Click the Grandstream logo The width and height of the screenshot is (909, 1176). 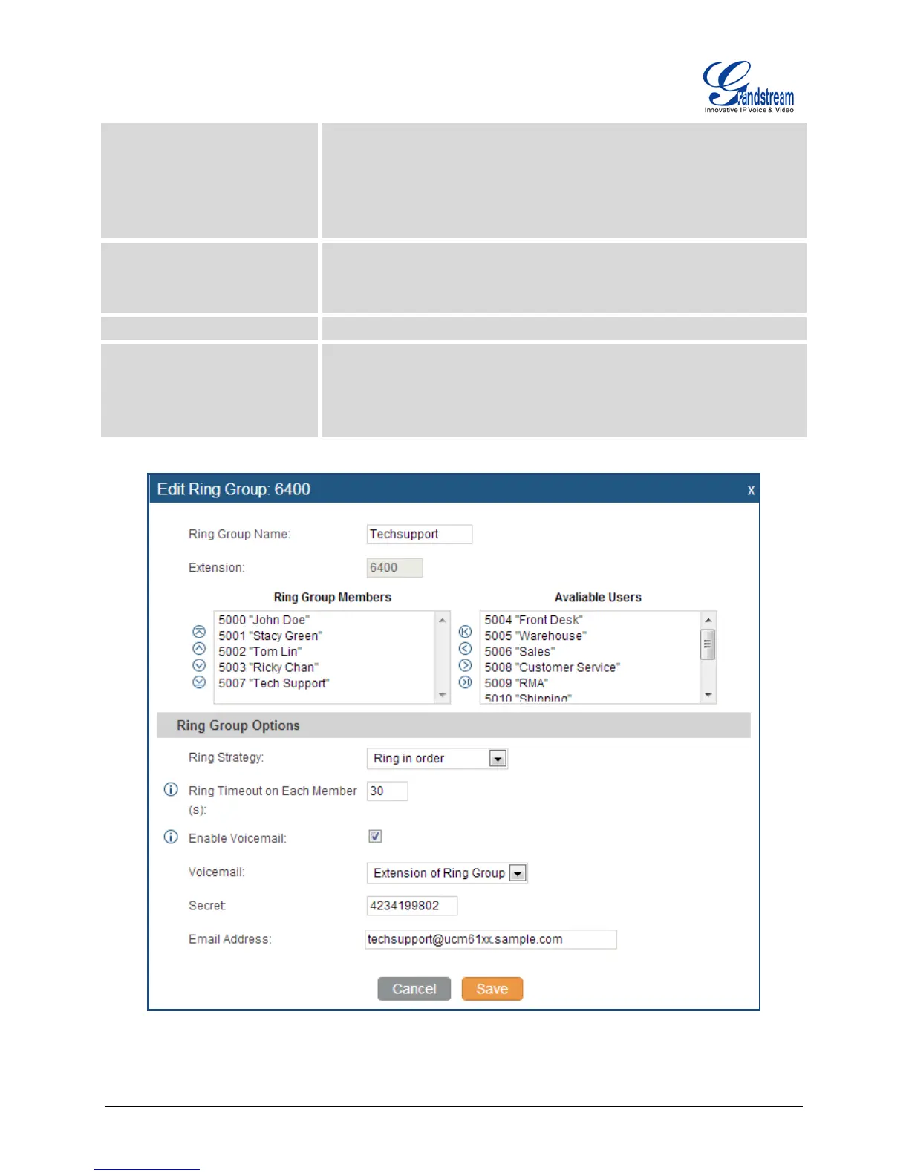click(749, 87)
